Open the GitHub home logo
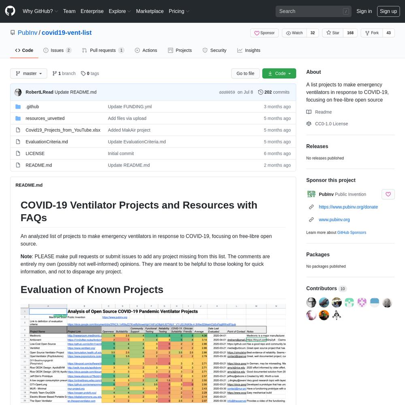The width and height of the screenshot is (405, 405). pos(10,11)
